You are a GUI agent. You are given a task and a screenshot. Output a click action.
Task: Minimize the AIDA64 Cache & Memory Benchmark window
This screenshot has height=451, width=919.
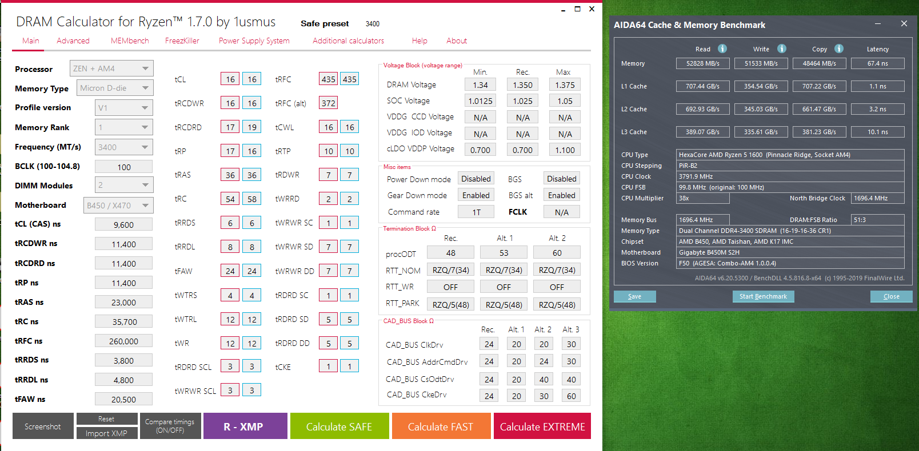pyautogui.click(x=878, y=24)
